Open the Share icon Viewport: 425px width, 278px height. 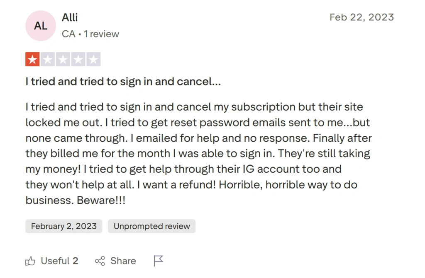click(x=100, y=261)
